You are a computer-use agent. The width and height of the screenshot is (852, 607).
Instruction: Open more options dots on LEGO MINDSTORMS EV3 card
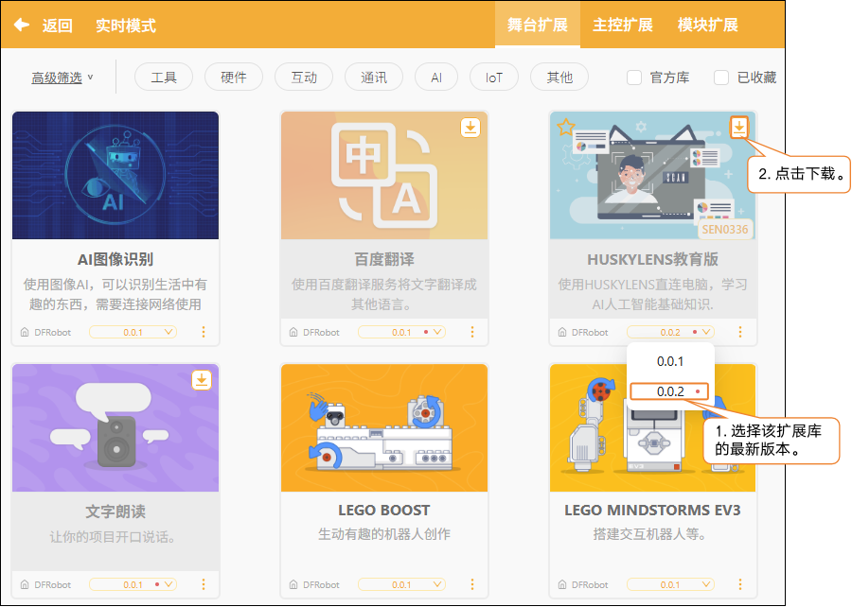tap(739, 584)
